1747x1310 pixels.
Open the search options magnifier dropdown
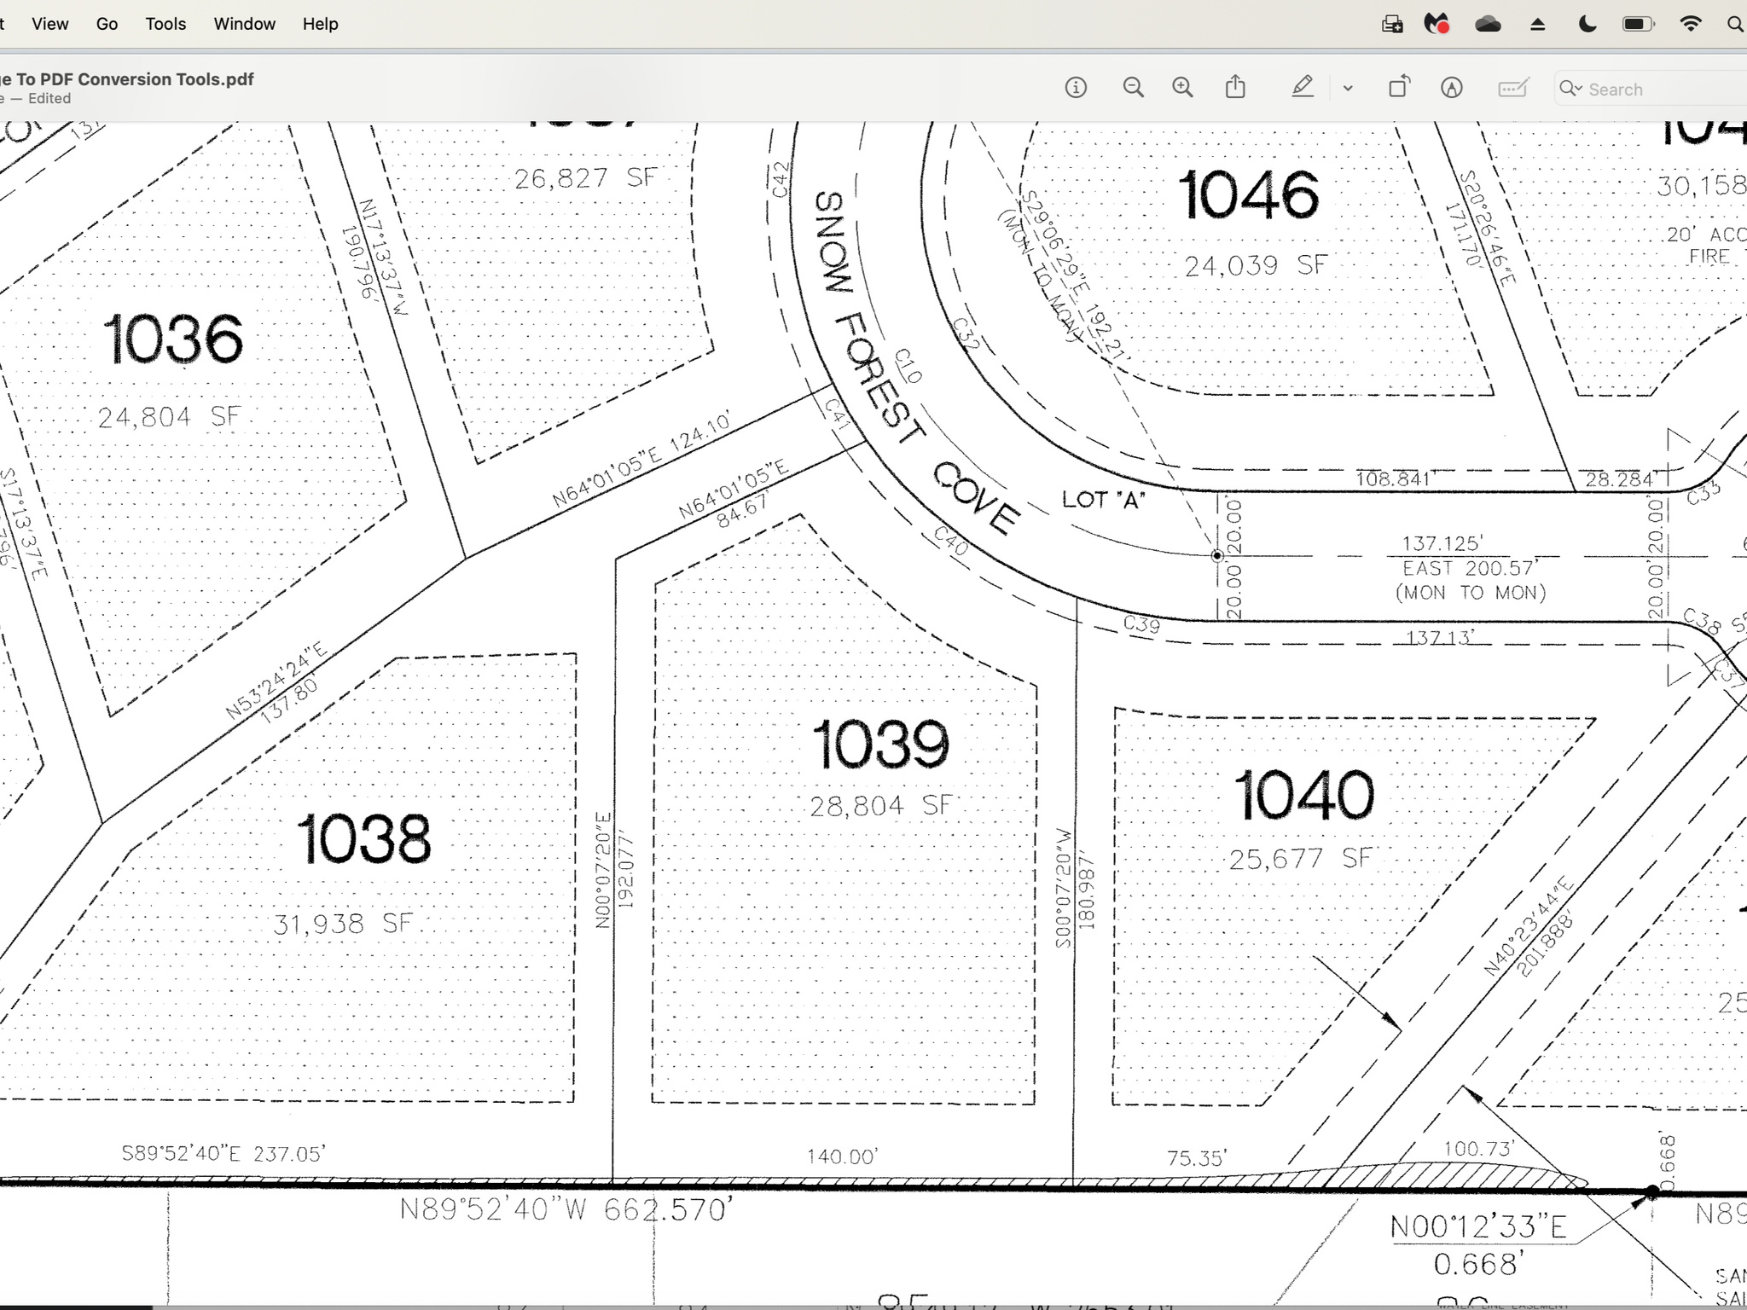coord(1570,88)
